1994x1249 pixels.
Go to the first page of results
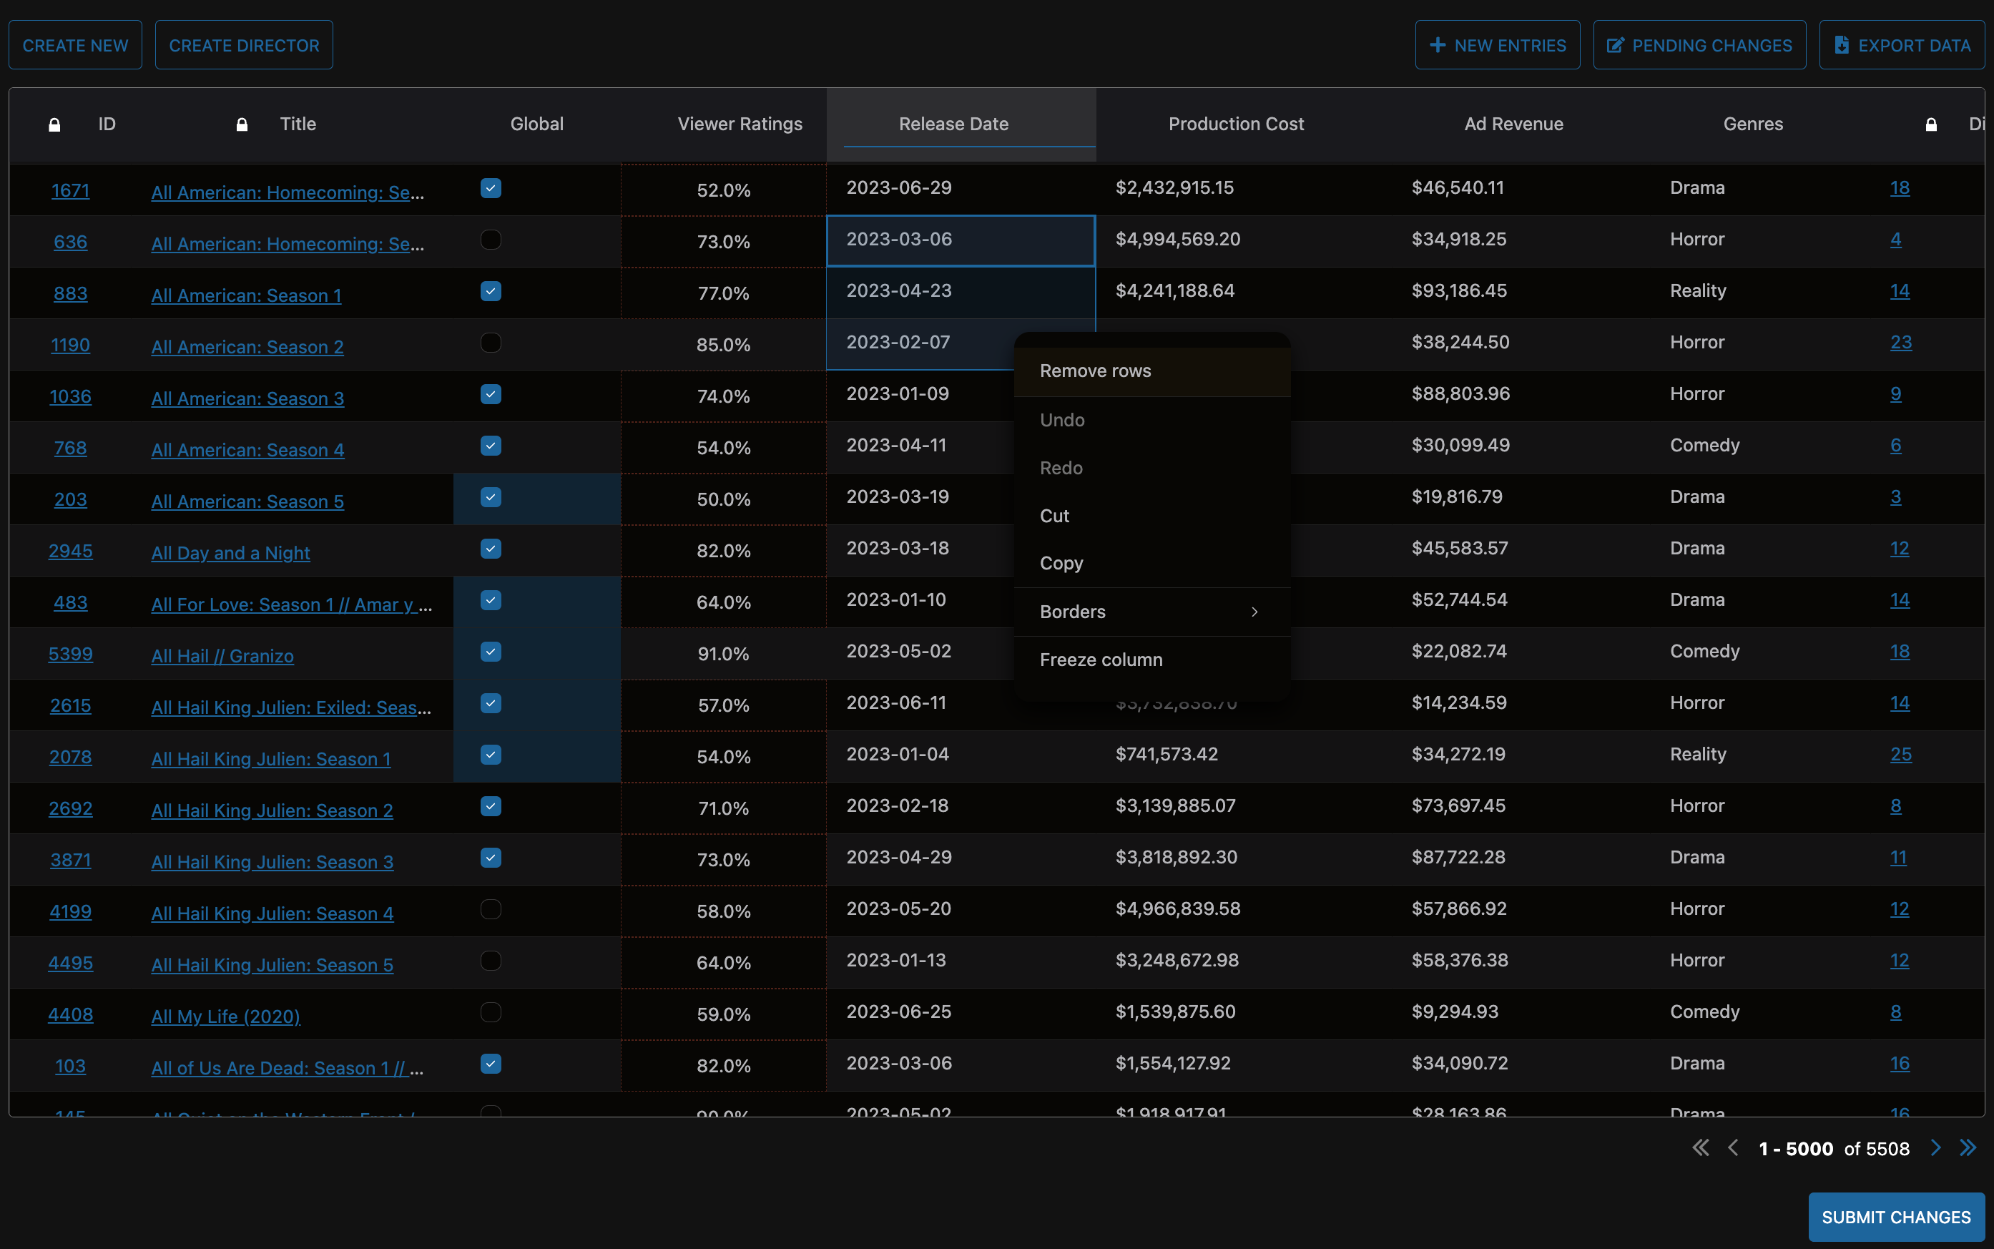pos(1700,1147)
